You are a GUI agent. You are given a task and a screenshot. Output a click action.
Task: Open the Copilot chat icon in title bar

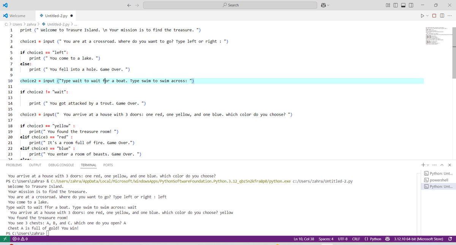pyautogui.click(x=324, y=5)
